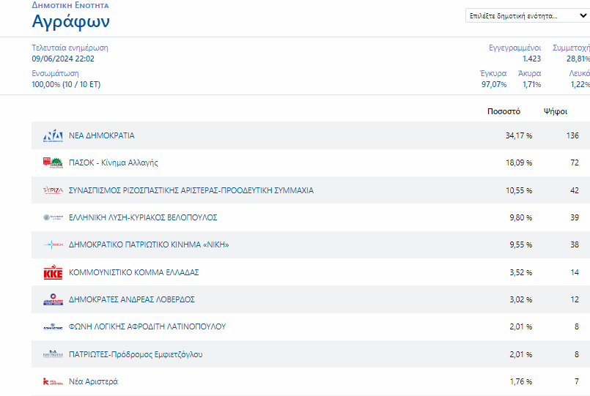Image resolution: width=590 pixels, height=396 pixels.
Task: Click the 9,80 % percentage value
Action: pyautogui.click(x=521, y=217)
